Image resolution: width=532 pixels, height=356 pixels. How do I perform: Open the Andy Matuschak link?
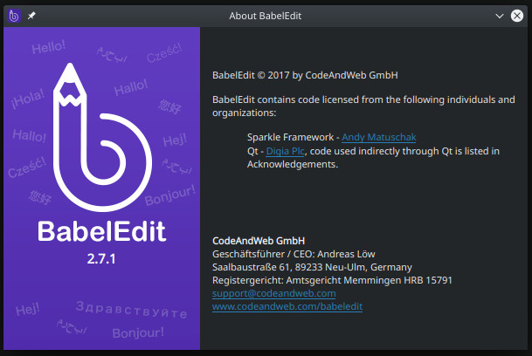378,137
